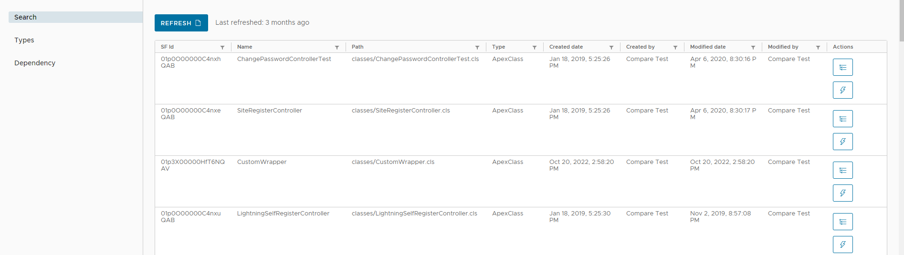Image resolution: width=904 pixels, height=255 pixels.
Task: Open list action for LightningSelfRegisterController
Action: (842, 222)
